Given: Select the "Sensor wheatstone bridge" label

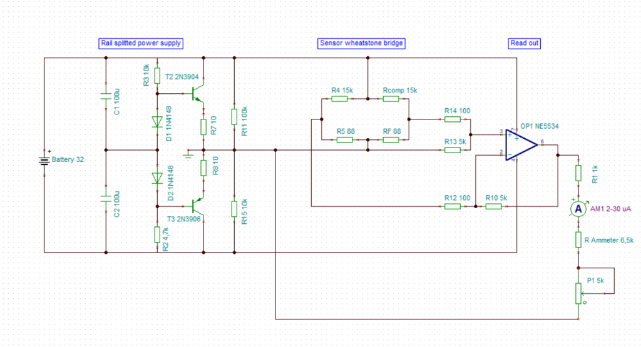Looking at the screenshot, I should pyautogui.click(x=361, y=43).
